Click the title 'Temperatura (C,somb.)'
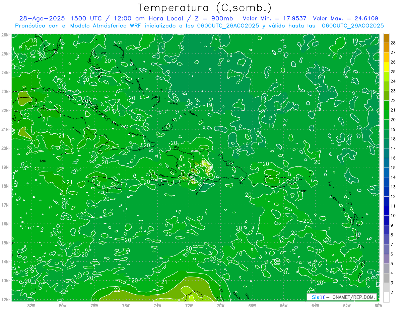Screen dimensions: 402x310 (x=204, y=8)
